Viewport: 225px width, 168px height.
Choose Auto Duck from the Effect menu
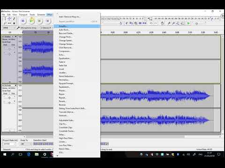click(77, 30)
